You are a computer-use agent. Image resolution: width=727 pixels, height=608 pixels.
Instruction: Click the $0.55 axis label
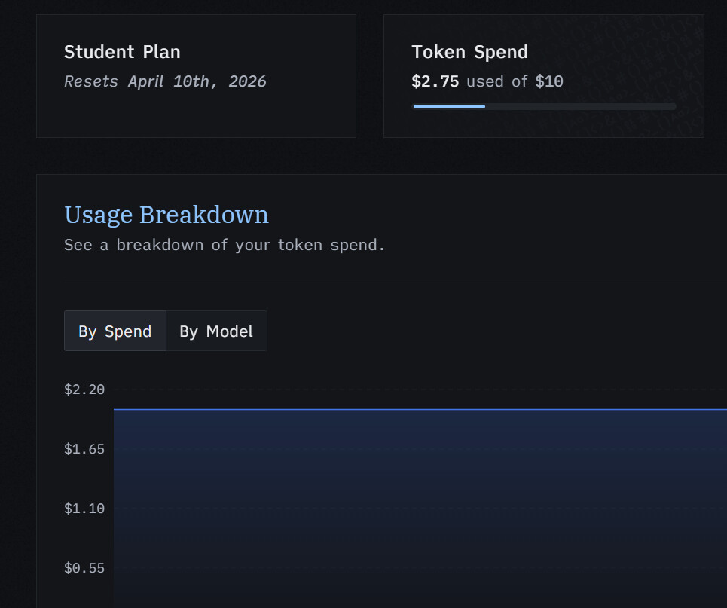click(84, 568)
